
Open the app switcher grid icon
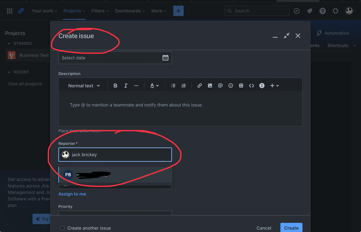[9, 11]
